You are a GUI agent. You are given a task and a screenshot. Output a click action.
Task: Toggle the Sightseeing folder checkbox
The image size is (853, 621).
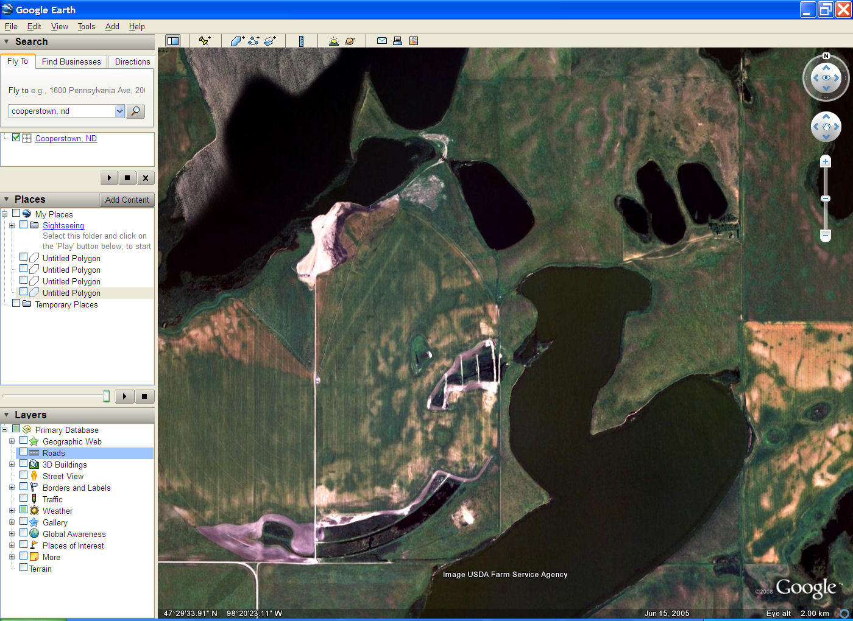click(24, 225)
